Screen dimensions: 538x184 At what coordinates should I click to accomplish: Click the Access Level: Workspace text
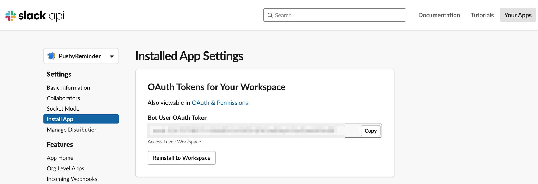tap(174, 142)
